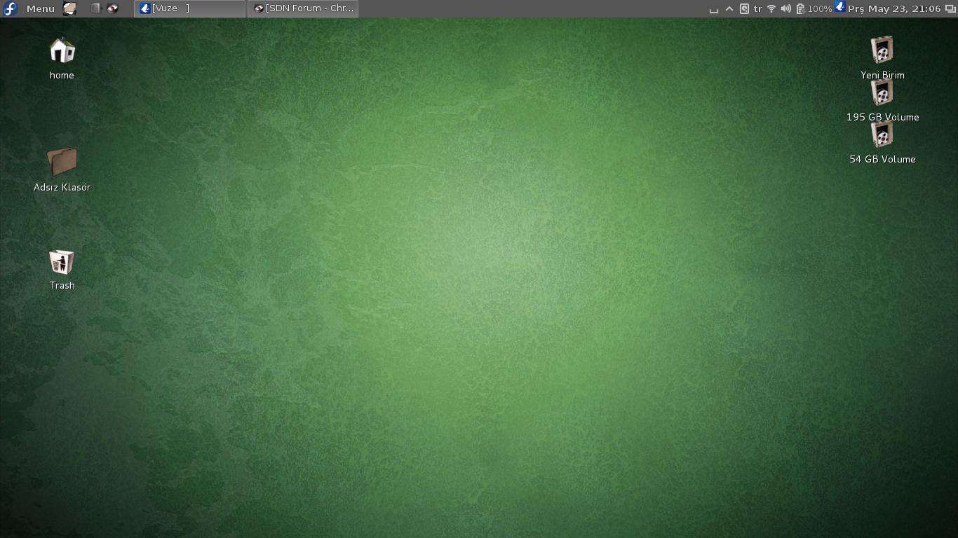Select the Adsız Klasör folder icon
Image resolution: width=958 pixels, height=538 pixels.
tap(62, 162)
